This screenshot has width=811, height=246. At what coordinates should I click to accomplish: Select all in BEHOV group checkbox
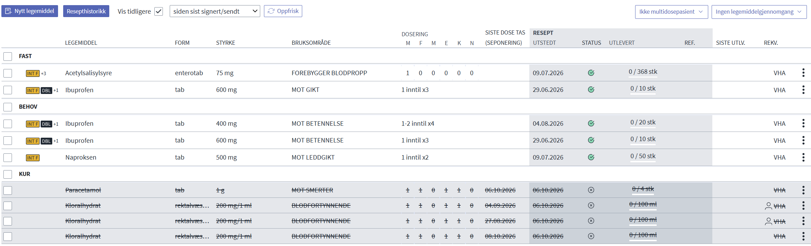[8, 107]
